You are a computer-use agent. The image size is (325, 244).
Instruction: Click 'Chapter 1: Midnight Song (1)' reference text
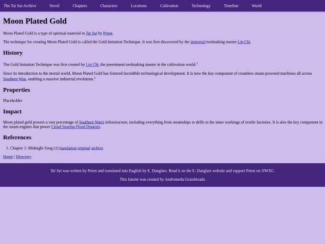[34, 148]
